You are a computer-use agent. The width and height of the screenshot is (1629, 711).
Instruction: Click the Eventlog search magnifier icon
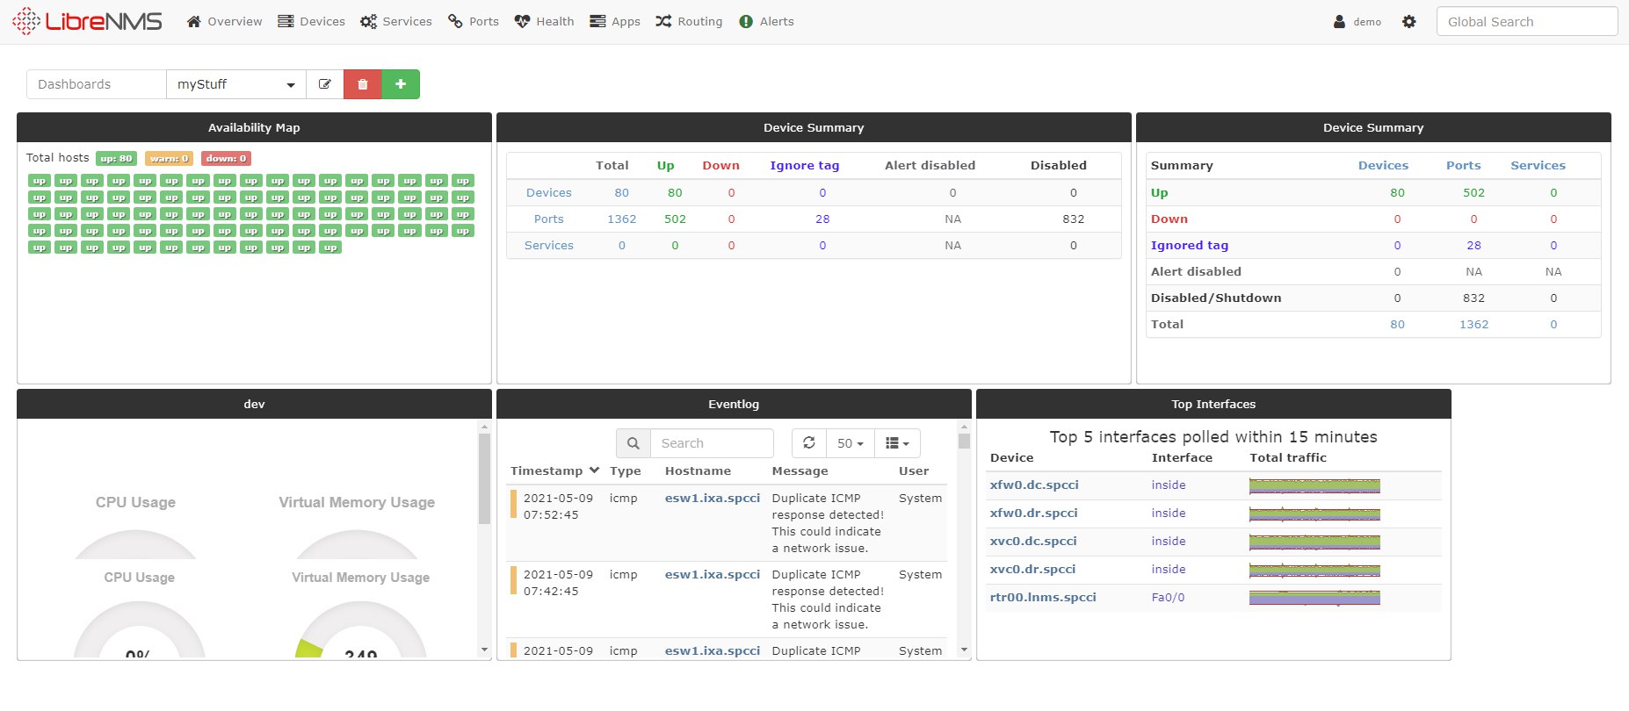tap(633, 443)
